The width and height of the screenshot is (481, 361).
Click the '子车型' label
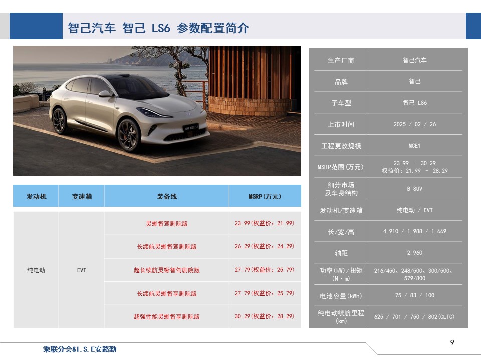341,103
